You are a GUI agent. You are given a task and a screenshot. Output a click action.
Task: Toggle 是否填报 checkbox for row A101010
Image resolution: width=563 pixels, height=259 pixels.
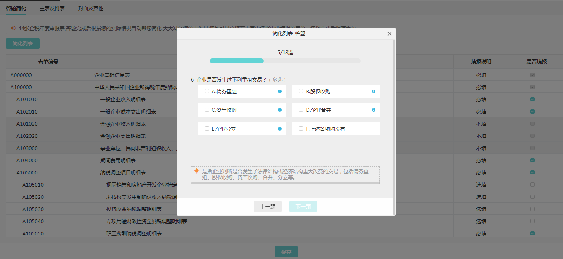point(533,99)
